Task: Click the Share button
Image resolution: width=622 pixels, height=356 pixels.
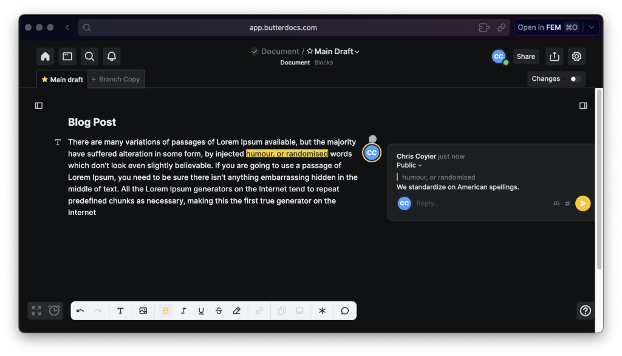Action: 525,56
